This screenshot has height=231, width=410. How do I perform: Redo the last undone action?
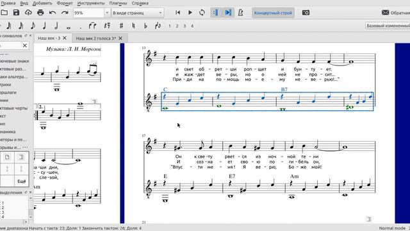(x=65, y=13)
